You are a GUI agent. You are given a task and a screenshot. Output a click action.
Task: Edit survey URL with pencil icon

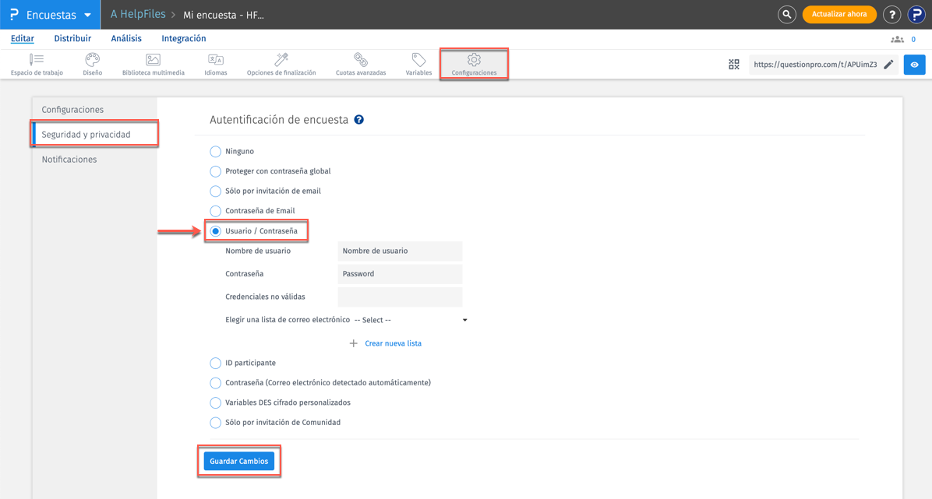click(x=888, y=64)
